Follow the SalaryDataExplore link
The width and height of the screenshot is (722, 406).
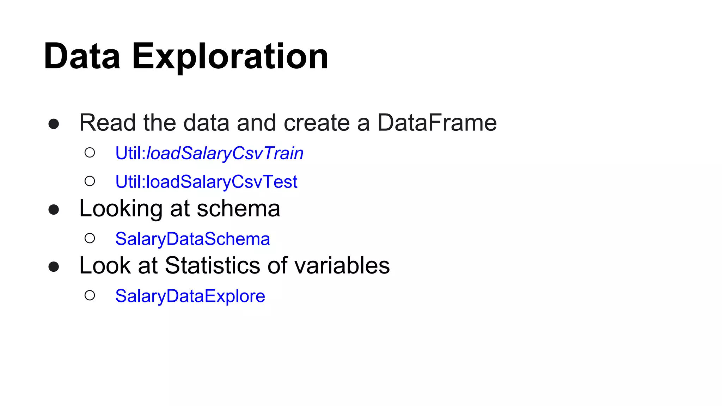(x=190, y=296)
